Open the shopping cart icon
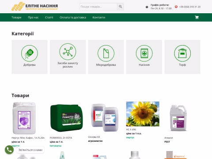This screenshot has width=212, height=159. [197, 17]
